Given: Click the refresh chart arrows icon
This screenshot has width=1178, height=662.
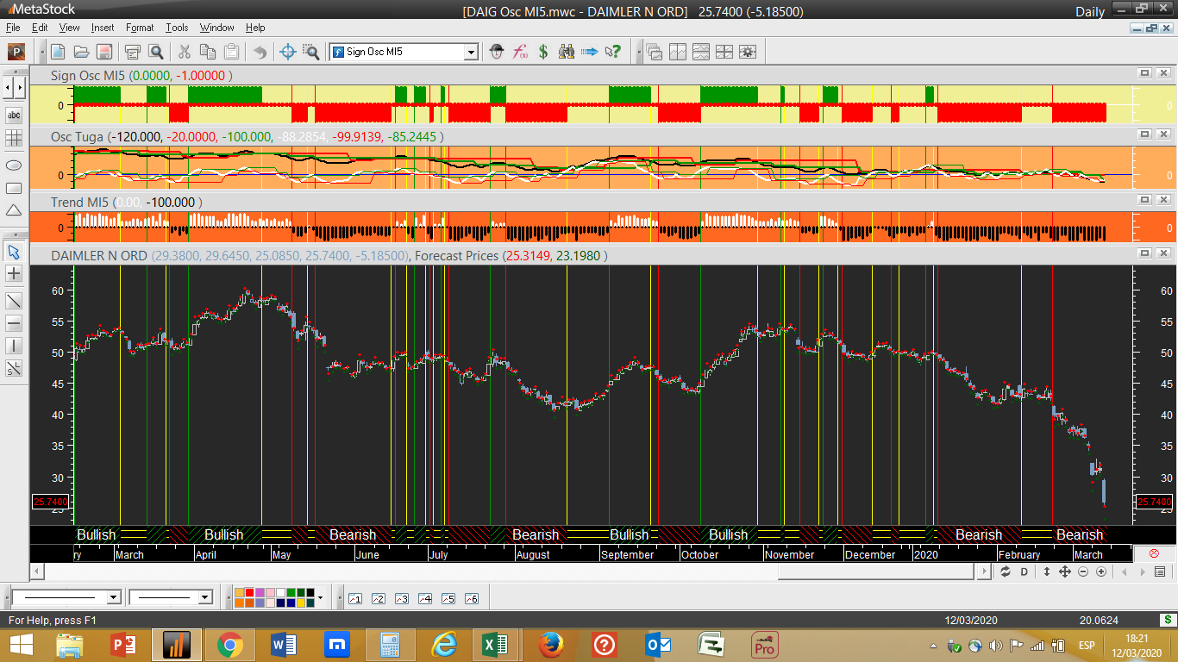Looking at the screenshot, I should point(1006,571).
